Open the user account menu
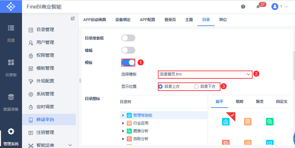 [280, 6]
